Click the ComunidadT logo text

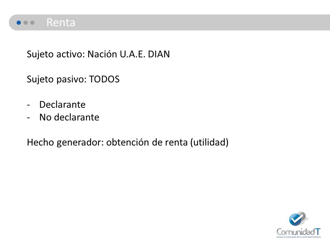[x=298, y=232]
